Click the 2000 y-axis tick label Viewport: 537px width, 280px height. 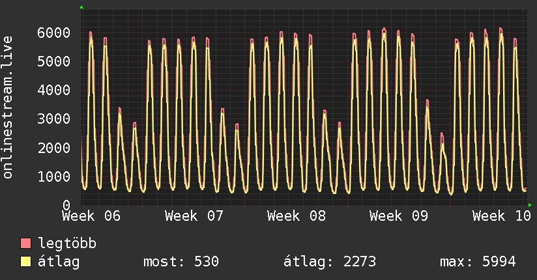[54, 148]
